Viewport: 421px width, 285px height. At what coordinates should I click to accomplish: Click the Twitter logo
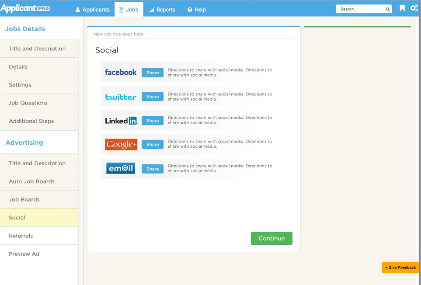click(121, 97)
